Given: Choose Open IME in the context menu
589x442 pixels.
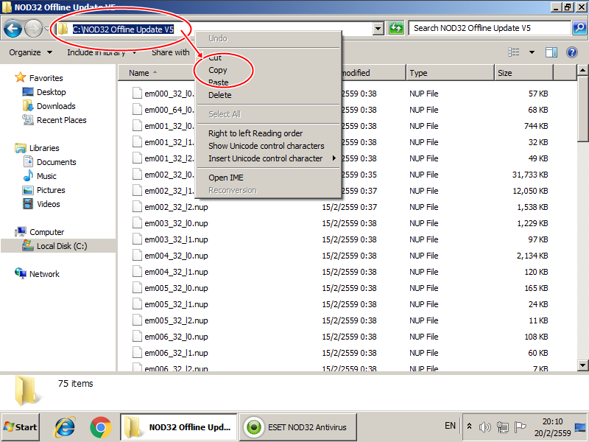Looking at the screenshot, I should (268, 178).
